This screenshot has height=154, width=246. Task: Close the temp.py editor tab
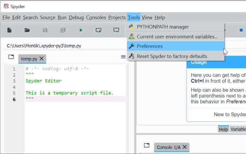[42, 58]
